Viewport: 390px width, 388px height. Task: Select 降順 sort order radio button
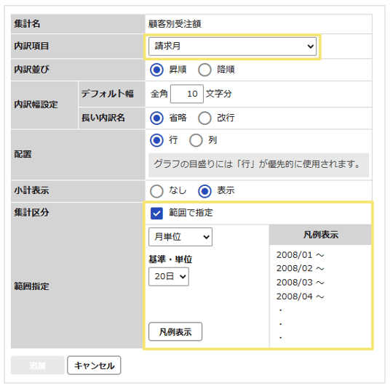pos(204,70)
